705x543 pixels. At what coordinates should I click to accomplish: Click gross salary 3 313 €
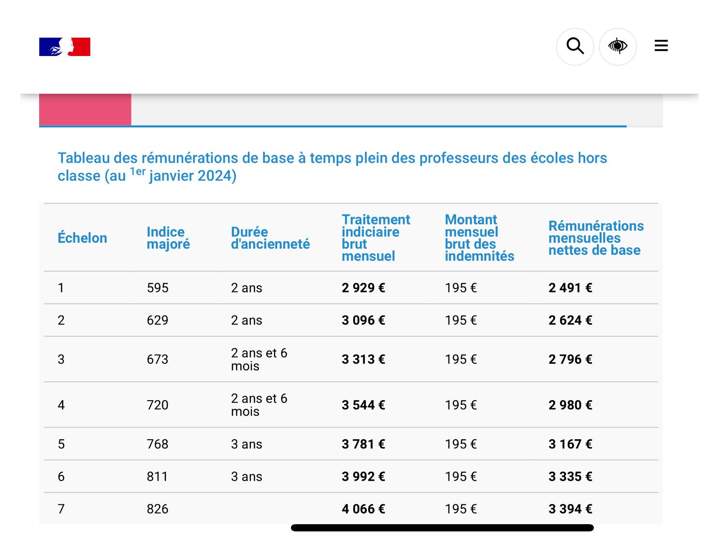363,360
